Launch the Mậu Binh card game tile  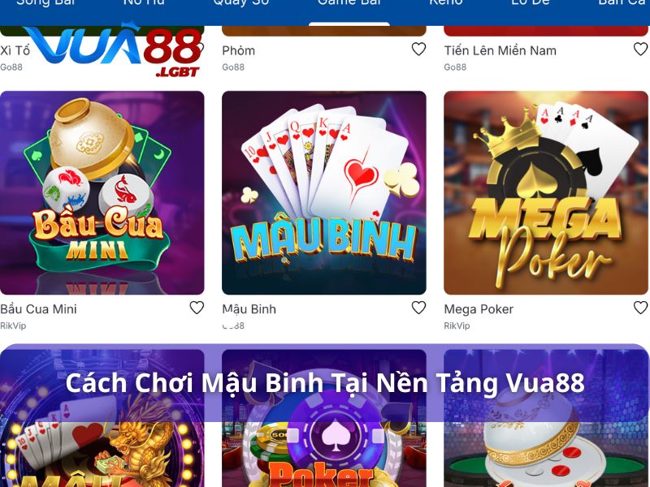[x=324, y=193]
